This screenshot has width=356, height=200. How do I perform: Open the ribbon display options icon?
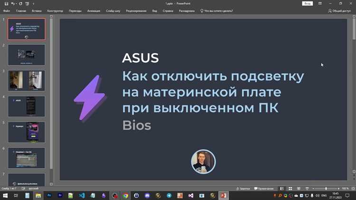coord(320,3)
